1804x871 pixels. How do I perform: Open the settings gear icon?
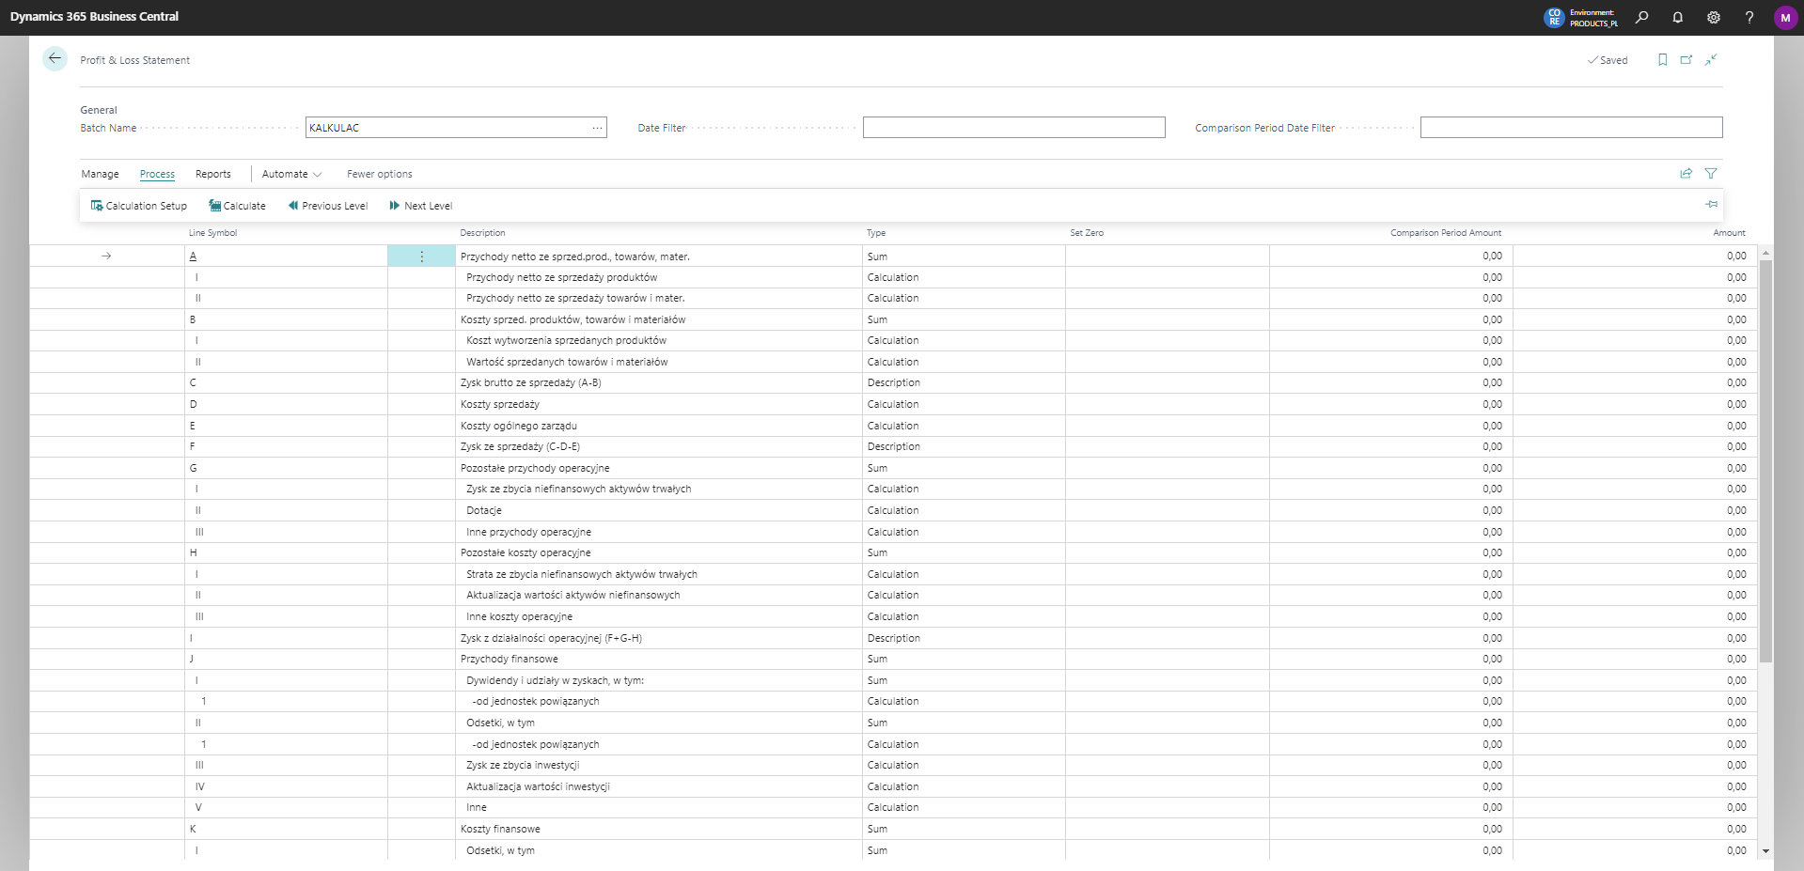pyautogui.click(x=1714, y=17)
